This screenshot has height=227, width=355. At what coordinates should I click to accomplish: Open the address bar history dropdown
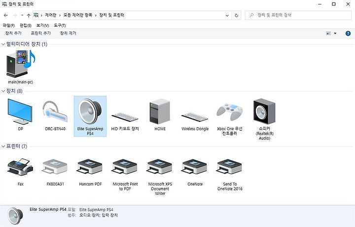click(x=227, y=15)
